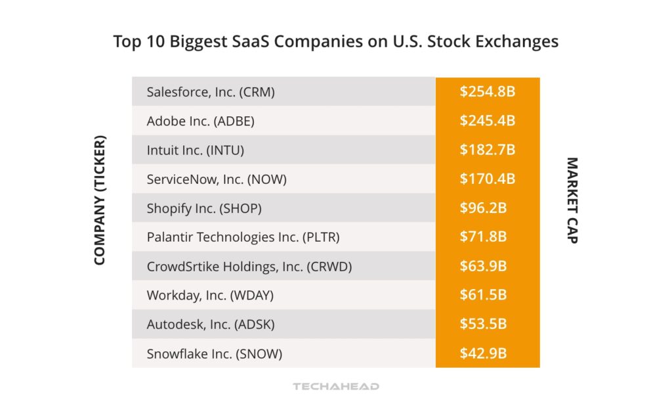
Task: Click the $254.8B market cap value
Action: point(487,91)
